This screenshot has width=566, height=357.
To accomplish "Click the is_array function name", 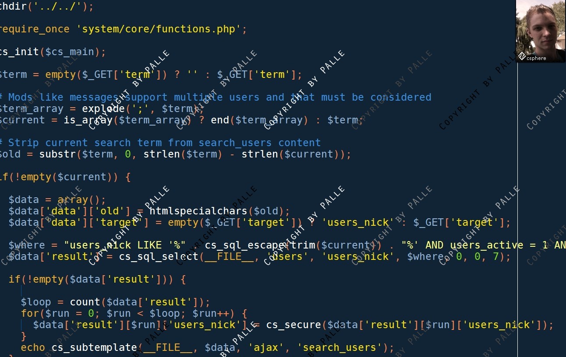I will click(x=88, y=120).
